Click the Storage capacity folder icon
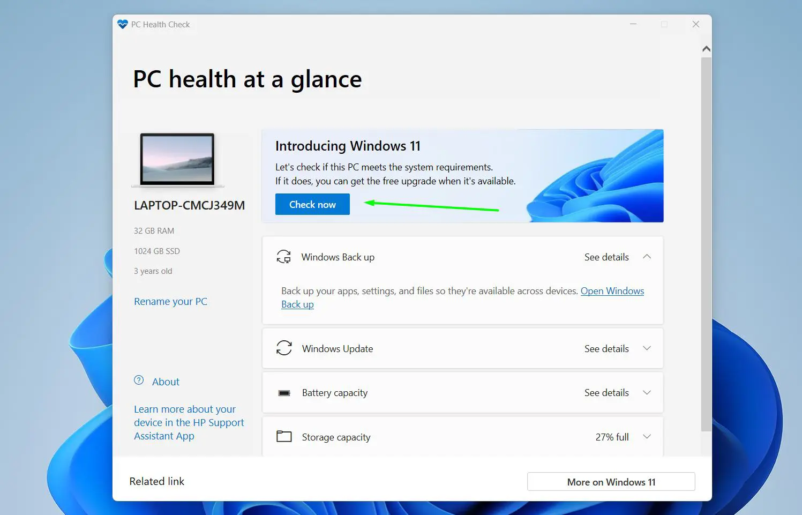The width and height of the screenshot is (802, 515). [x=284, y=436]
